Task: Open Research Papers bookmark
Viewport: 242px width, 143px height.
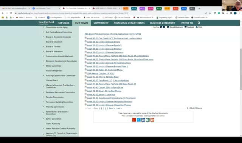Action: [x=182, y=18]
